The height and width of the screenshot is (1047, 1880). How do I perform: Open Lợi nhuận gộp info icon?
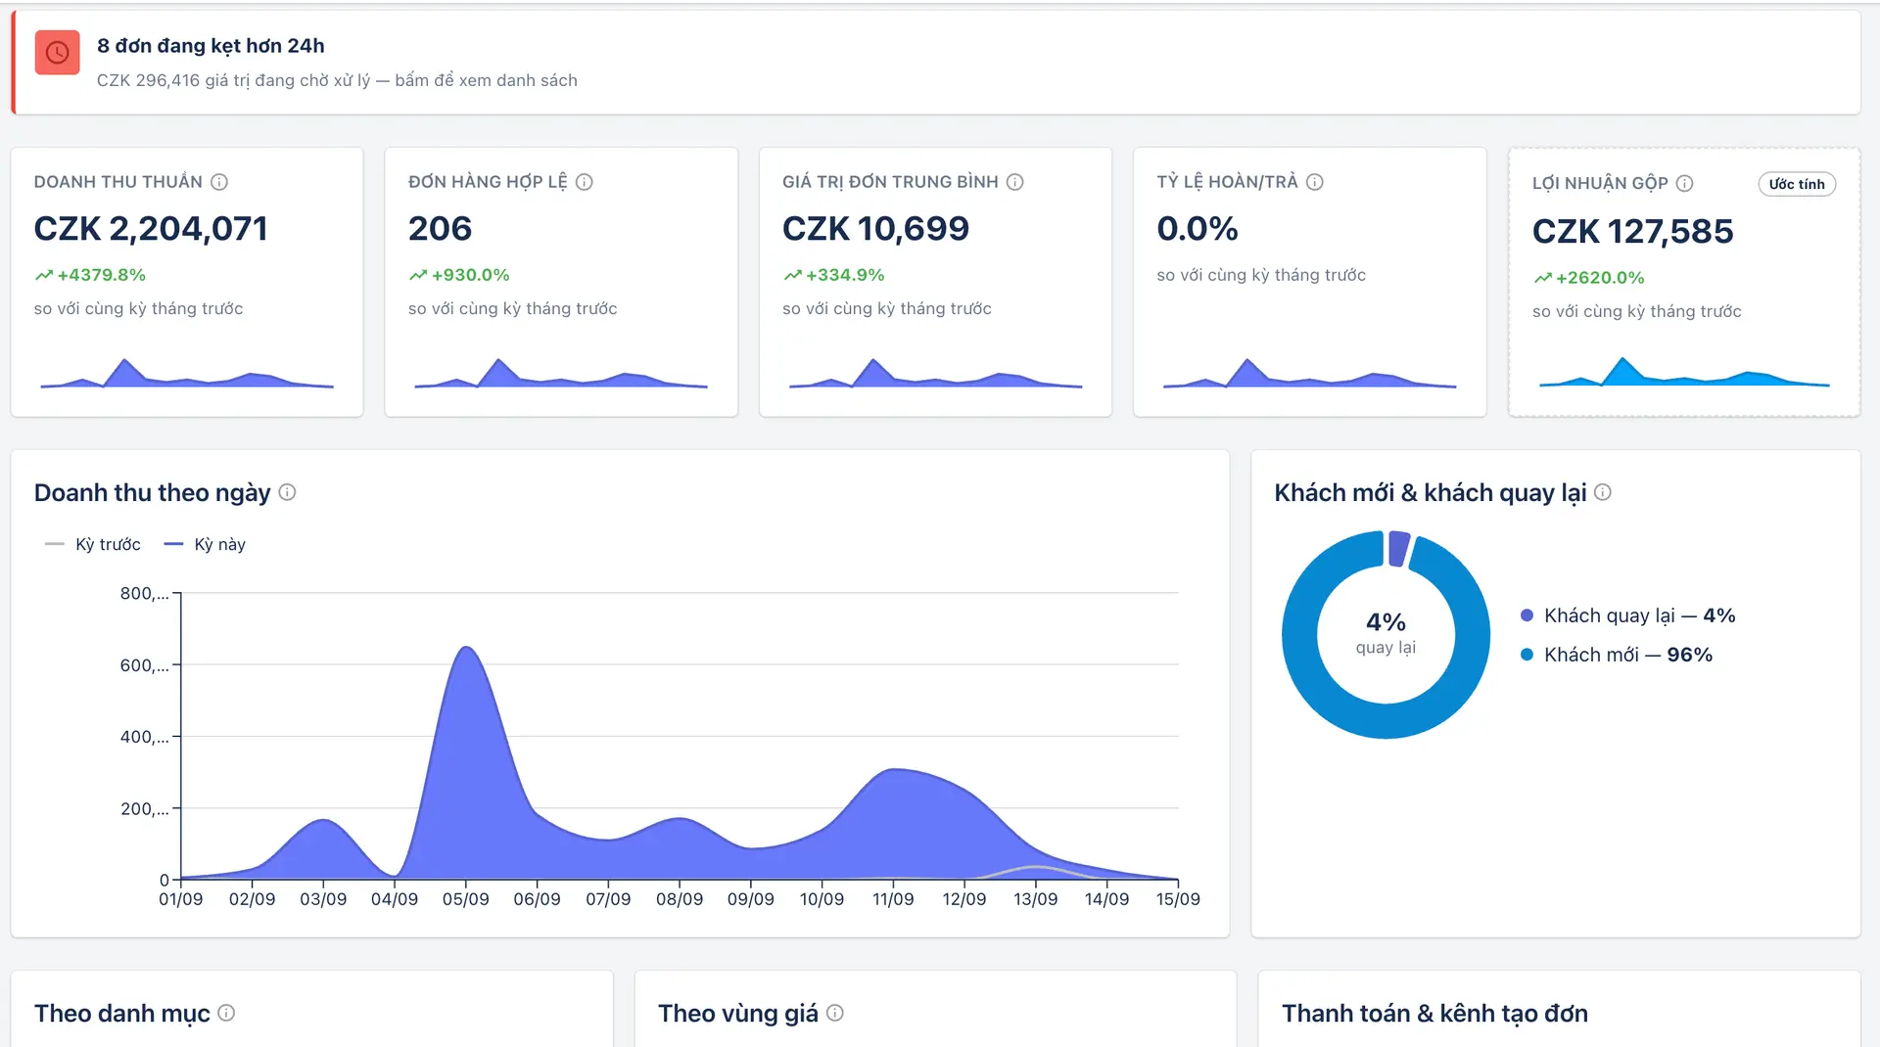1684,184
